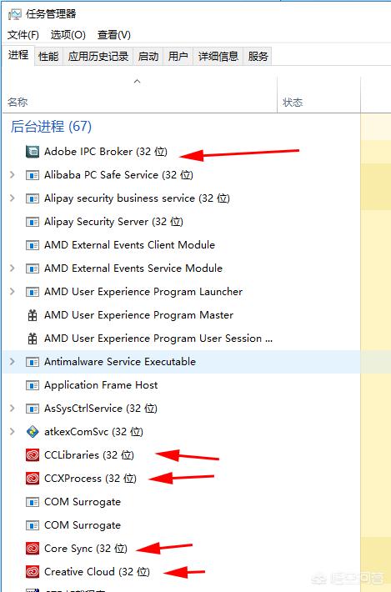The image size is (391, 592).
Task: Click the Task Manager title bar icon
Action: 15,14
